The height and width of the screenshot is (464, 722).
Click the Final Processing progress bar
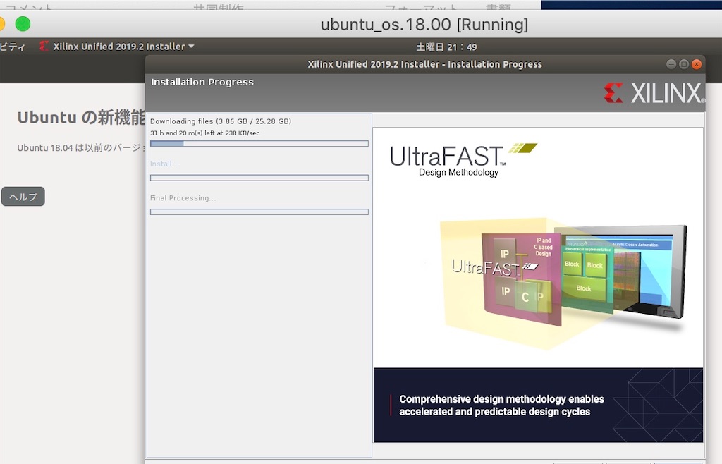coord(259,212)
